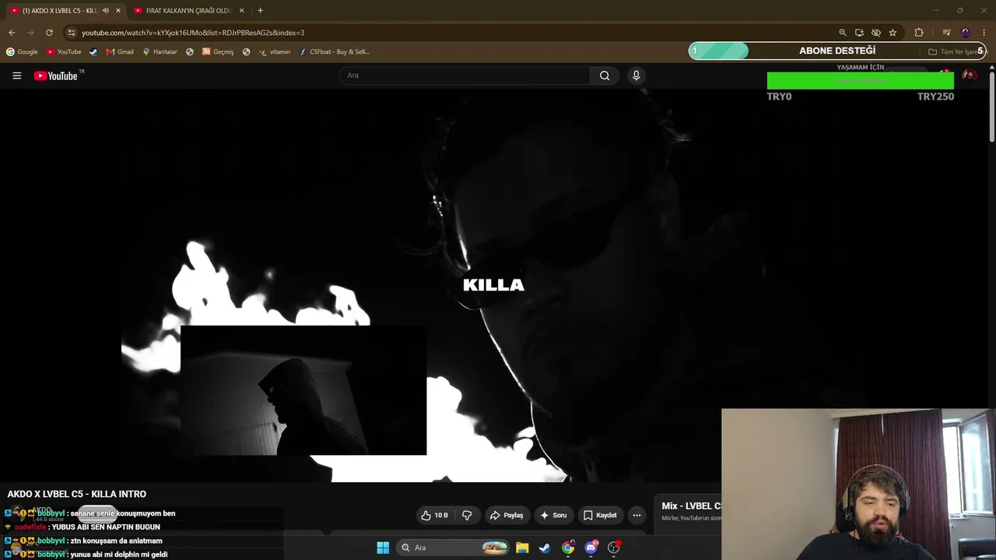Viewport: 996px width, 560px height.
Task: Open OBS Studio from the taskbar
Action: (614, 548)
